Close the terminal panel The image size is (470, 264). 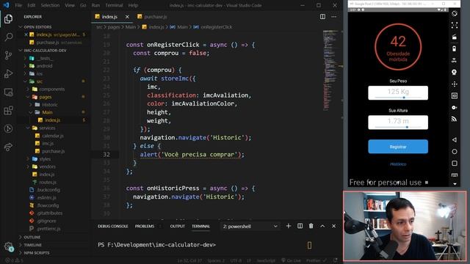pos(333,226)
